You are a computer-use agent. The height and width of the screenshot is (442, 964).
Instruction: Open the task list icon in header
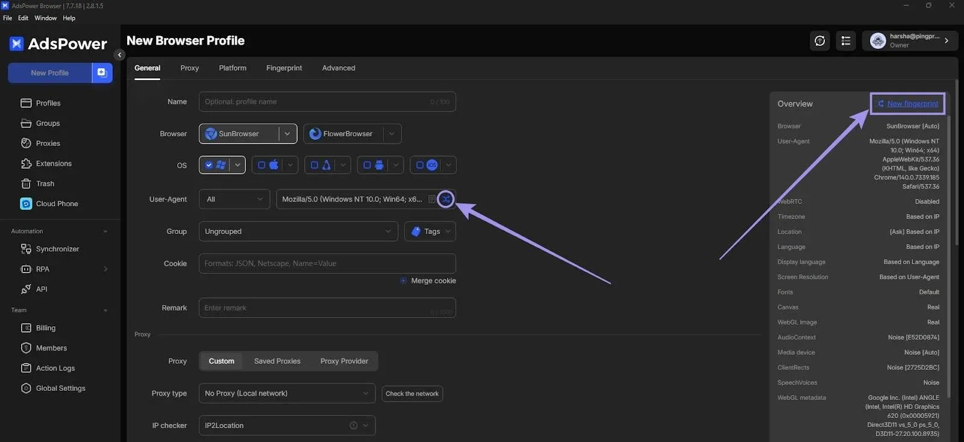click(846, 41)
